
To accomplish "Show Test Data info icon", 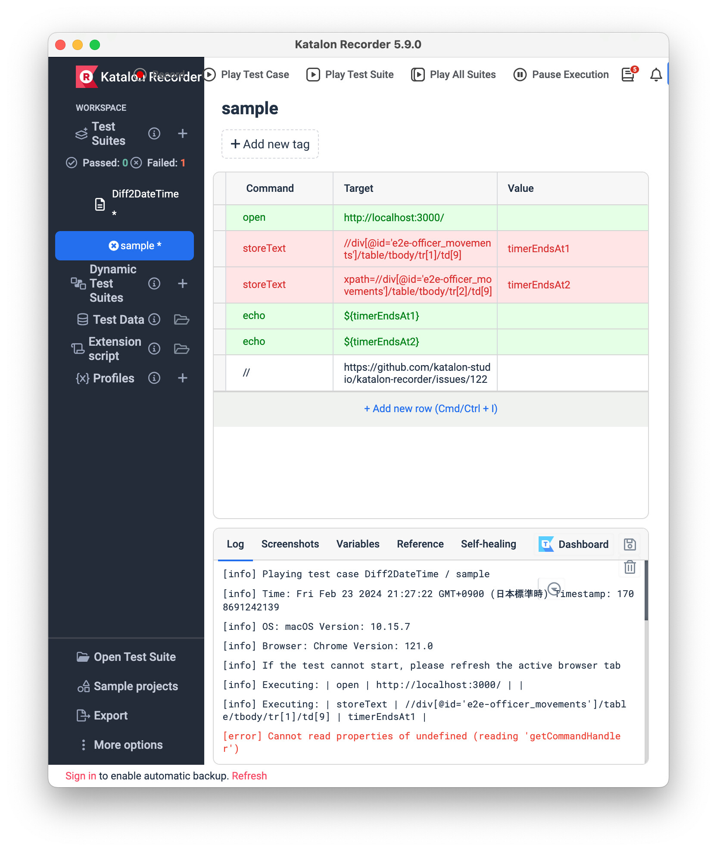I will (154, 319).
